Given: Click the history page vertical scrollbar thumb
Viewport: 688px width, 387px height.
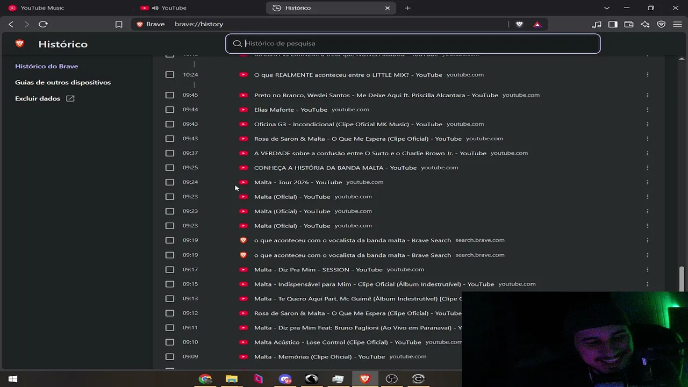Looking at the screenshot, I should coord(682,279).
